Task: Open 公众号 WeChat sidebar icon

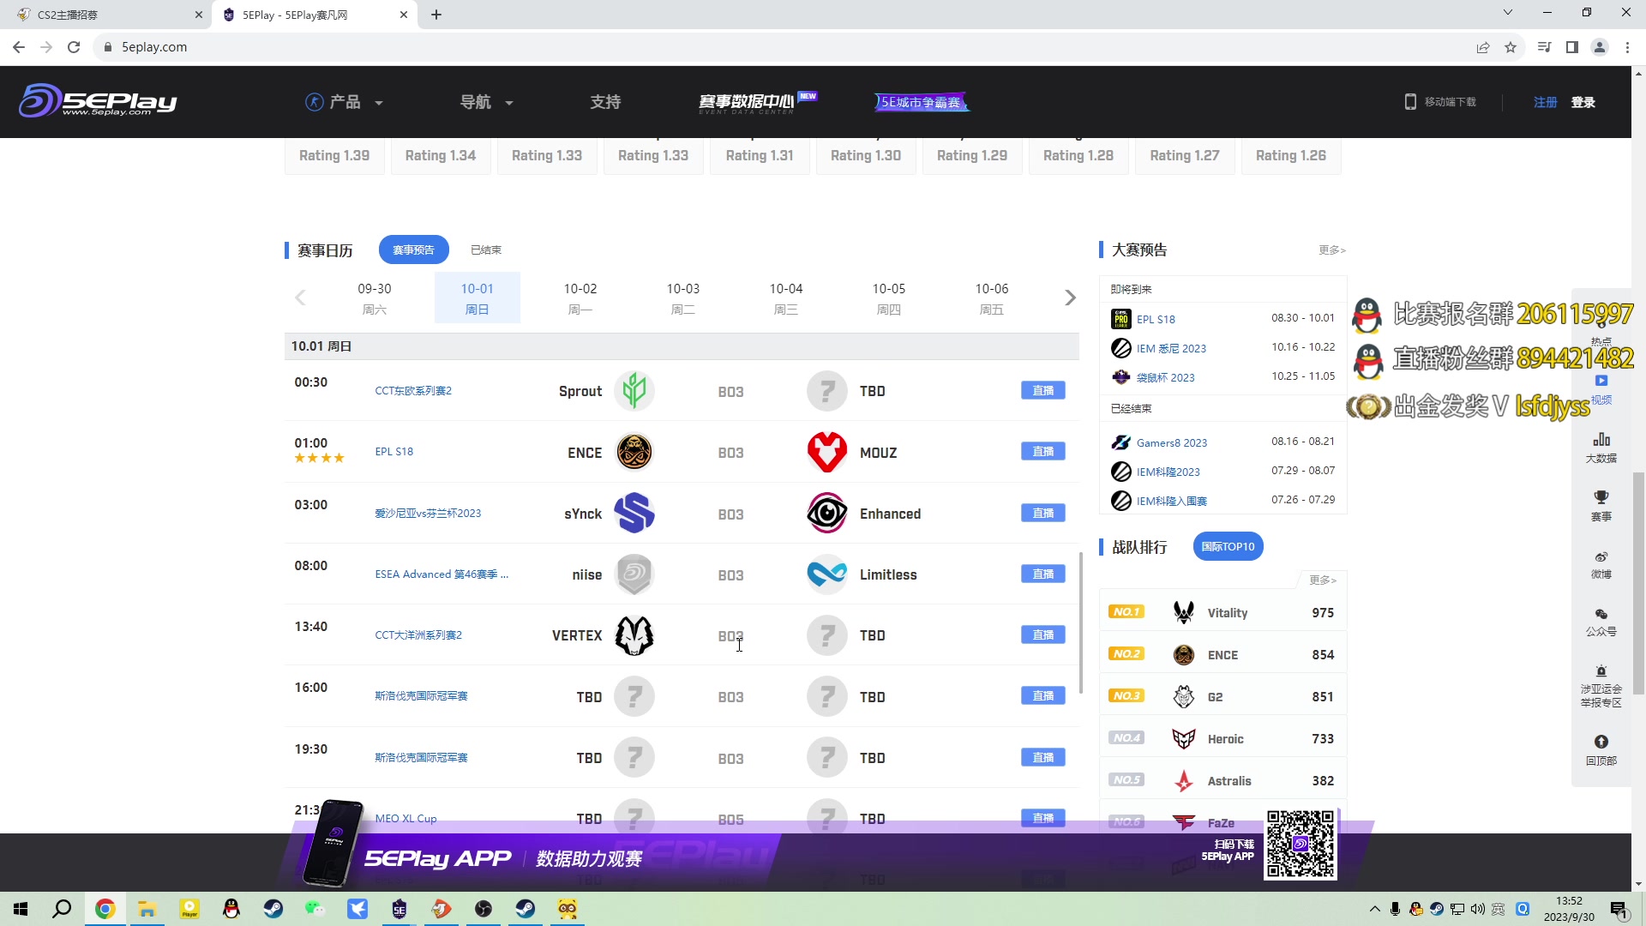Action: click(1601, 622)
